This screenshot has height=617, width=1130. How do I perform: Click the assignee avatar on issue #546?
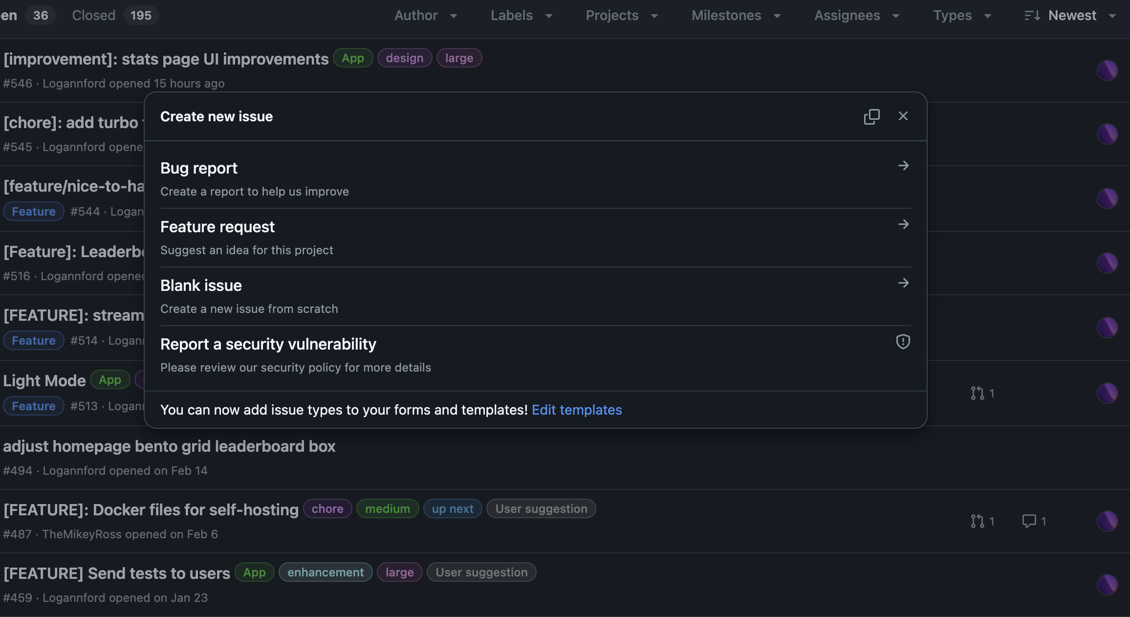pos(1107,70)
